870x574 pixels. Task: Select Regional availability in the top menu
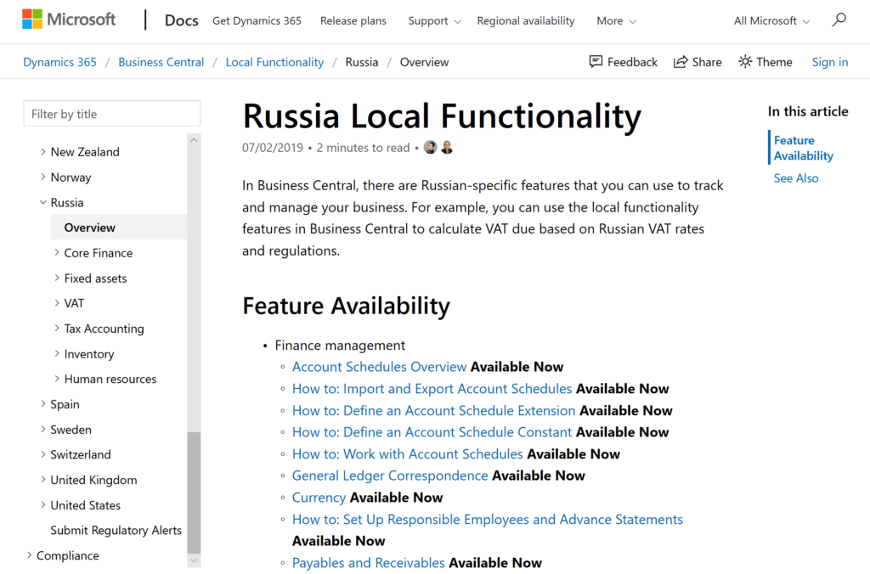525,20
